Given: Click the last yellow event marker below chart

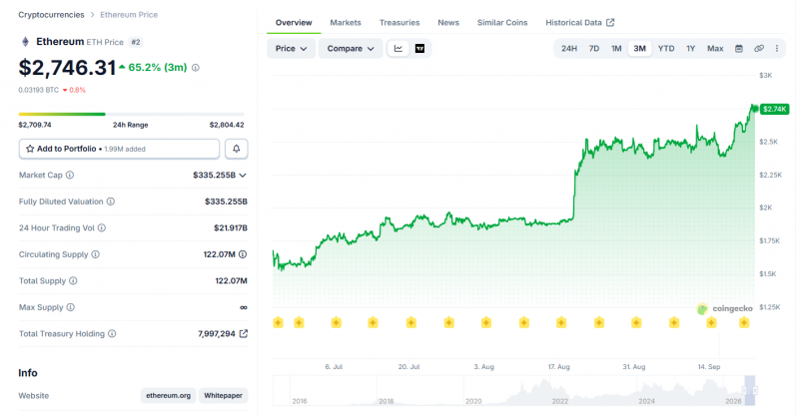Looking at the screenshot, I should coord(744,322).
